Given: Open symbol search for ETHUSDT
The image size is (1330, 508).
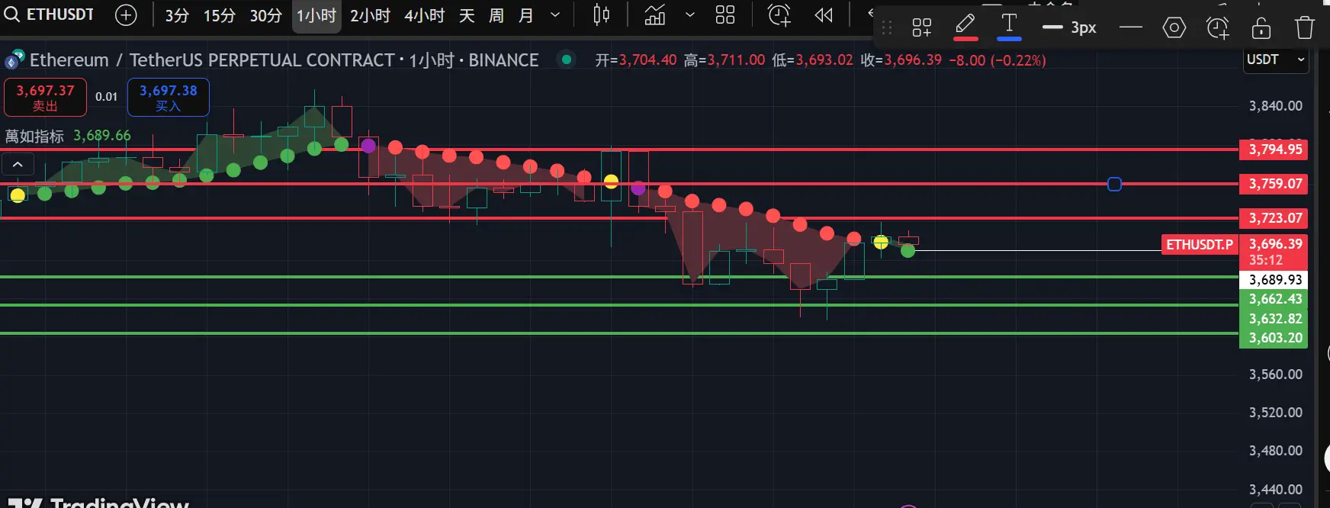Looking at the screenshot, I should (x=50, y=14).
